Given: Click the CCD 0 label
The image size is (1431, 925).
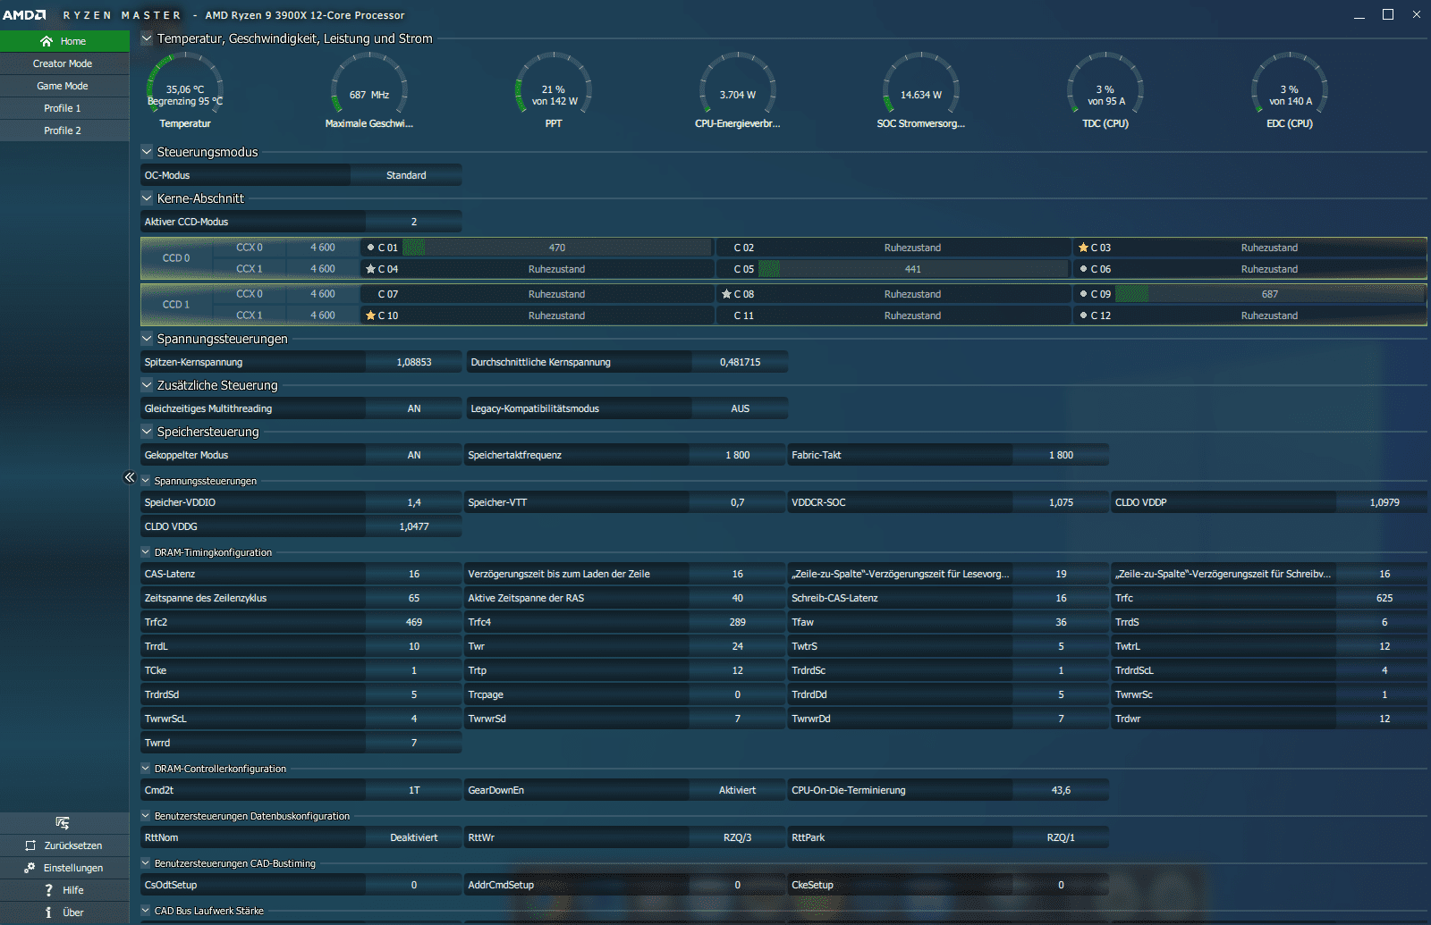Looking at the screenshot, I should [x=176, y=258].
